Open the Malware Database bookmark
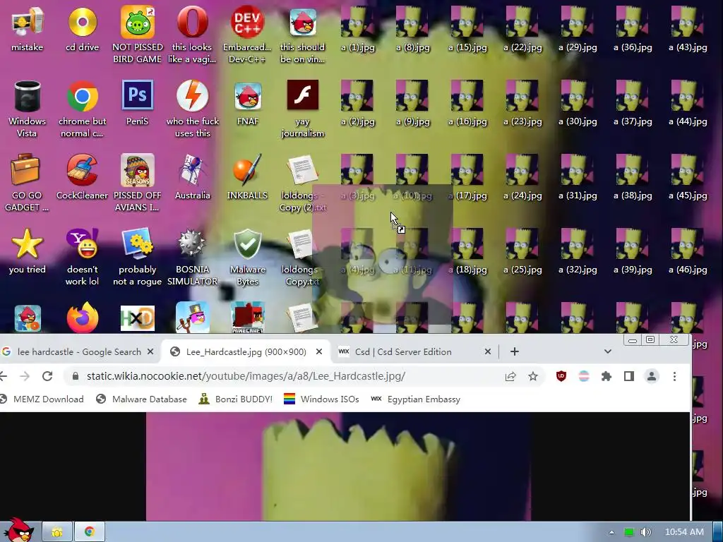This screenshot has height=542, width=723. click(x=141, y=399)
